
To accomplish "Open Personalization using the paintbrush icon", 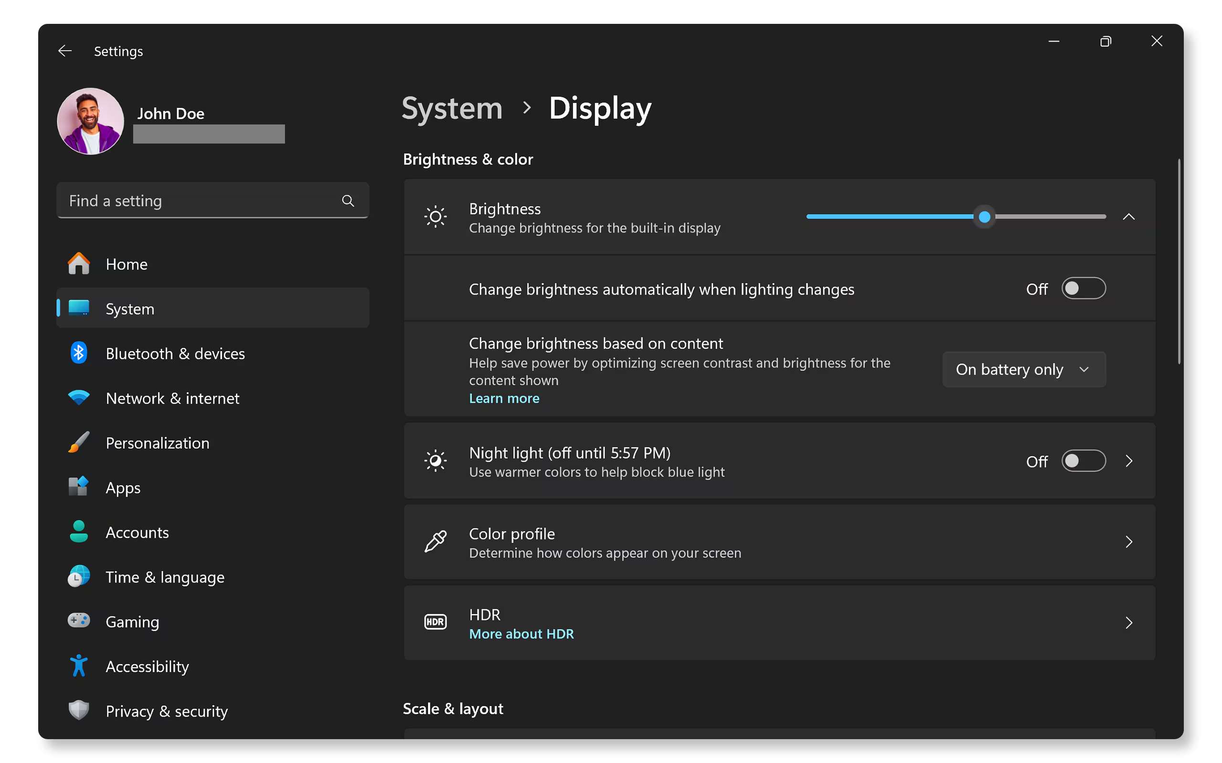I will (x=79, y=443).
